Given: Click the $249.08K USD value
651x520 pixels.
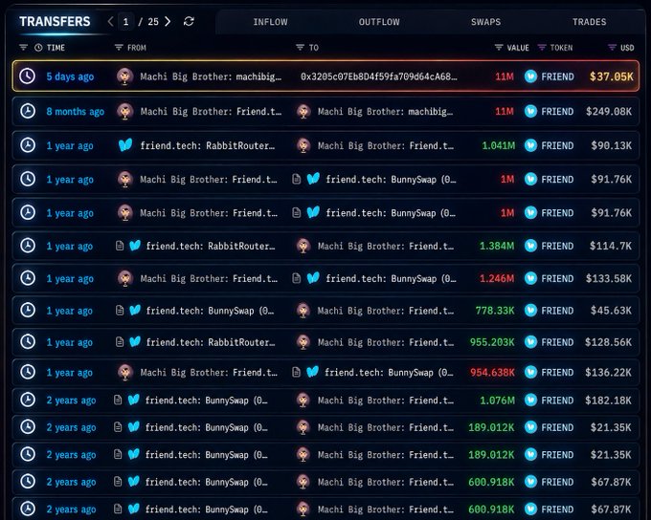Looking at the screenshot, I should tap(609, 112).
